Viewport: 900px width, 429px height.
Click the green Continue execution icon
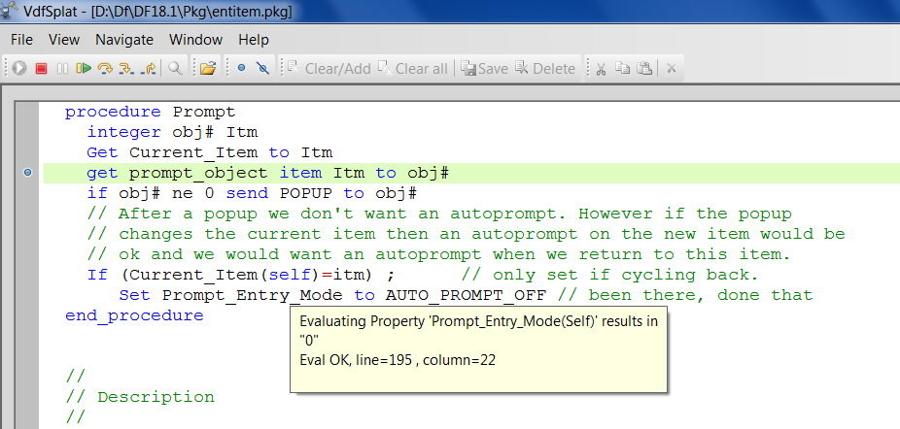pyautogui.click(x=84, y=69)
